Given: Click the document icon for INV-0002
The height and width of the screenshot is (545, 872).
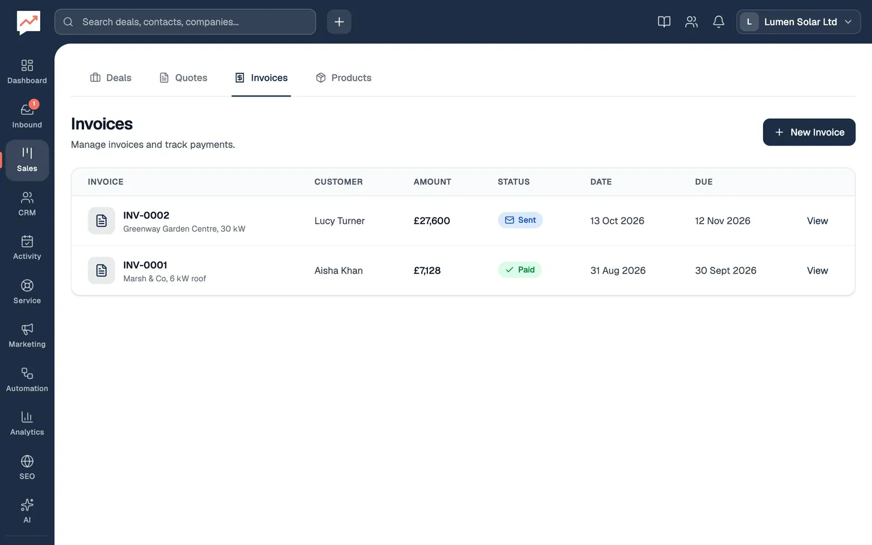Looking at the screenshot, I should coord(101,221).
